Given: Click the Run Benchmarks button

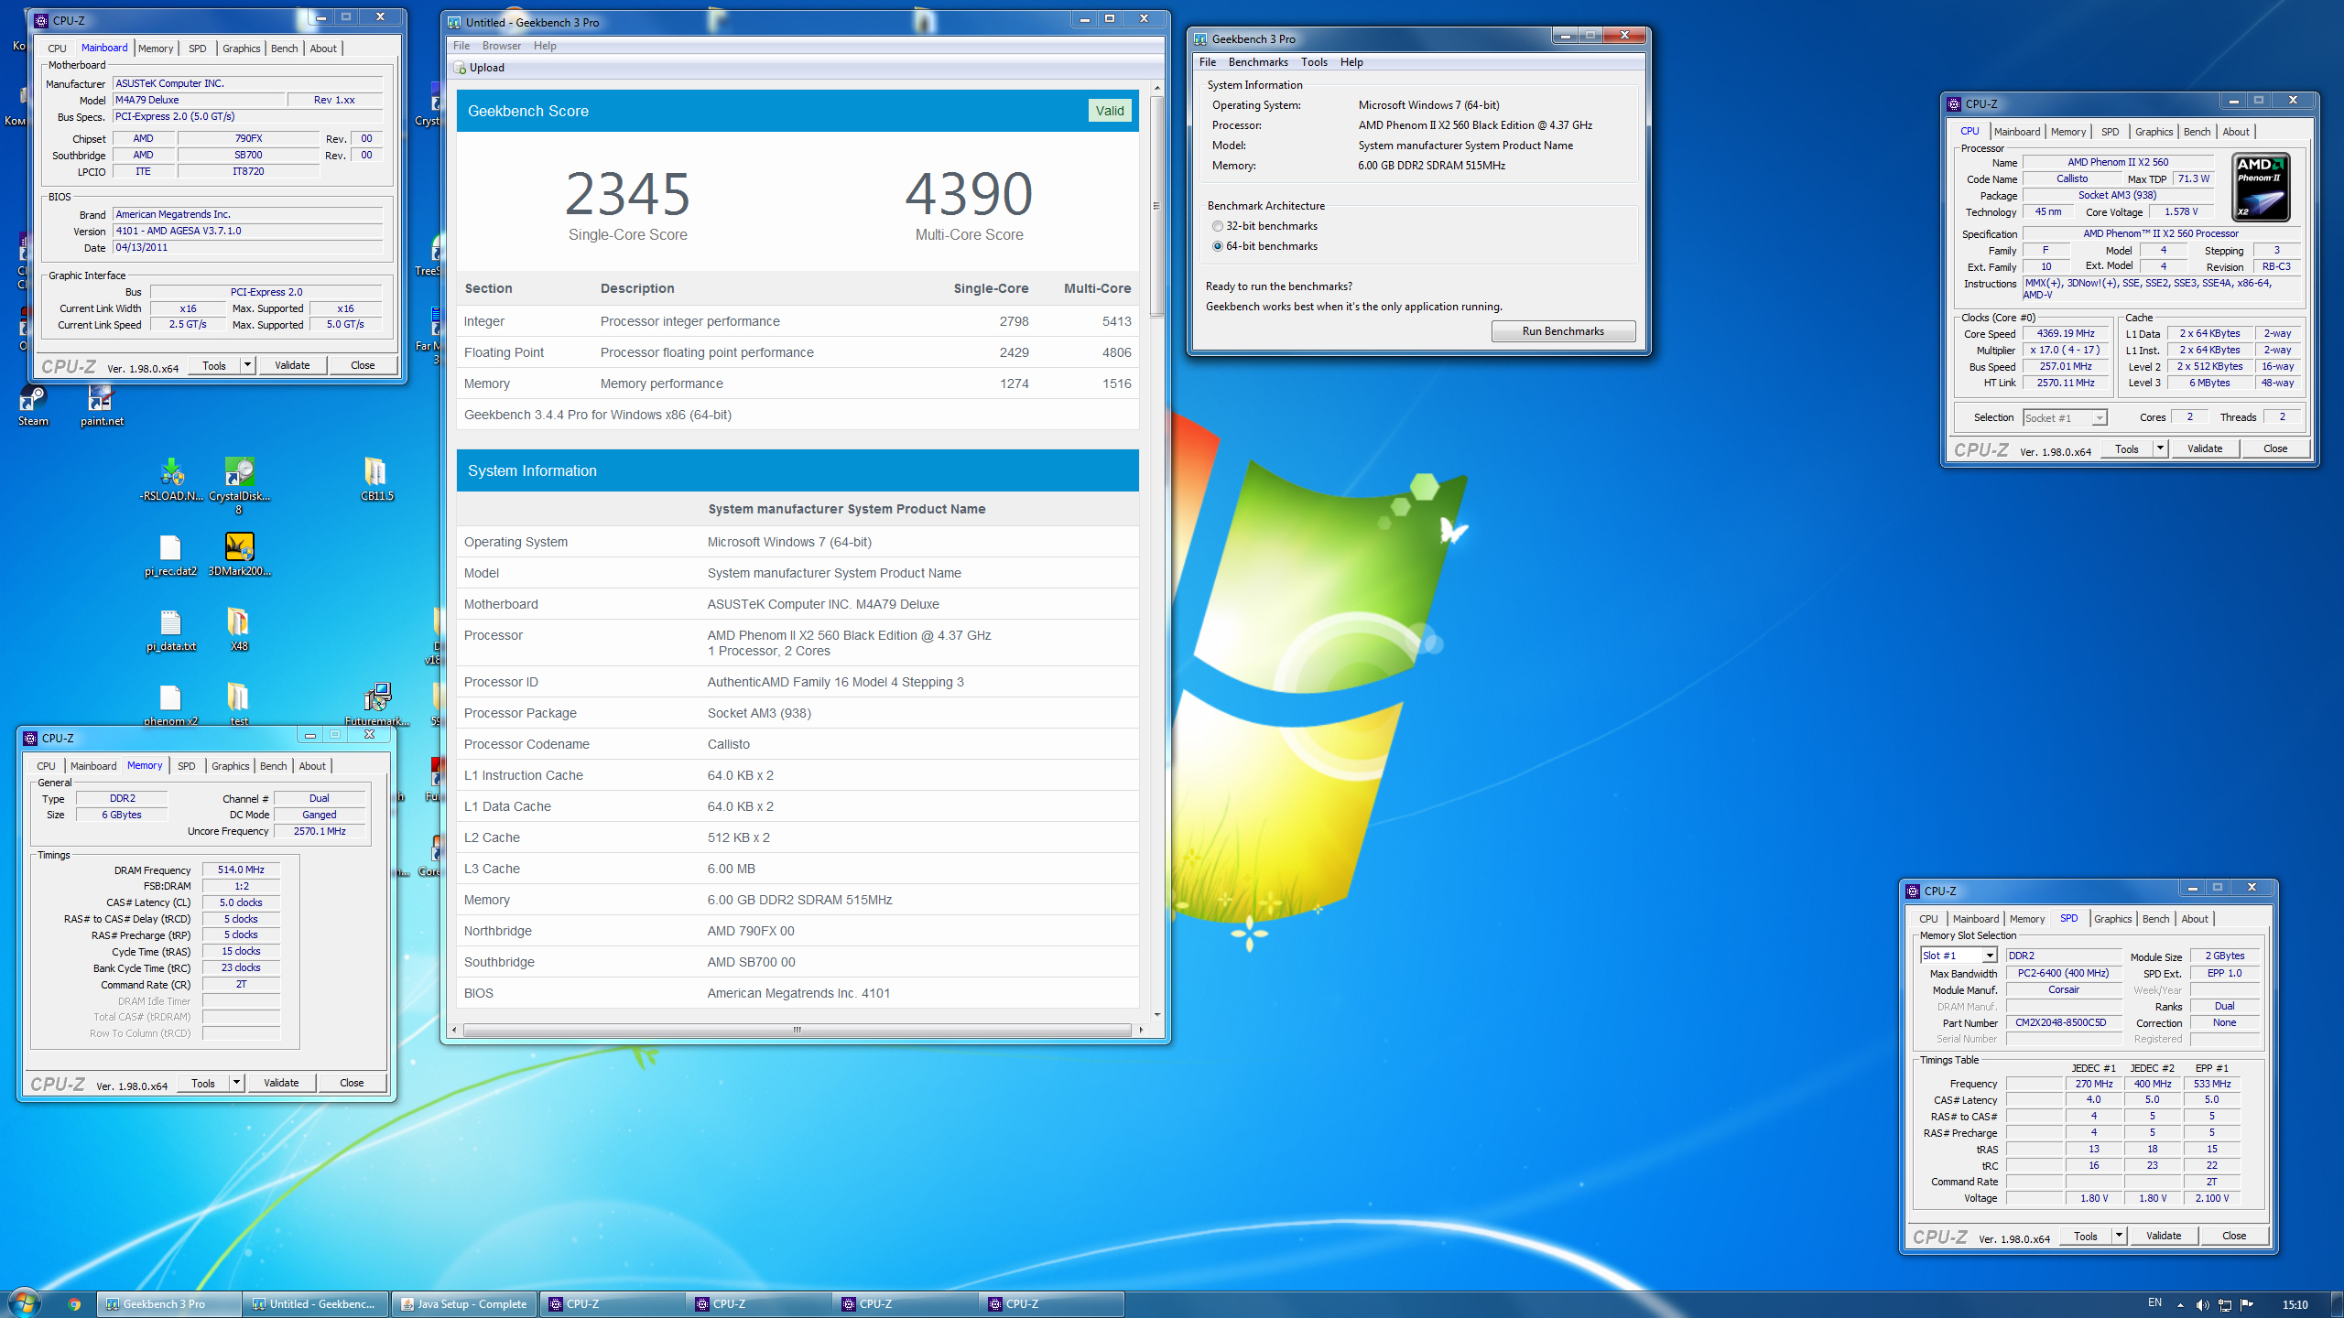Looking at the screenshot, I should tap(1563, 331).
